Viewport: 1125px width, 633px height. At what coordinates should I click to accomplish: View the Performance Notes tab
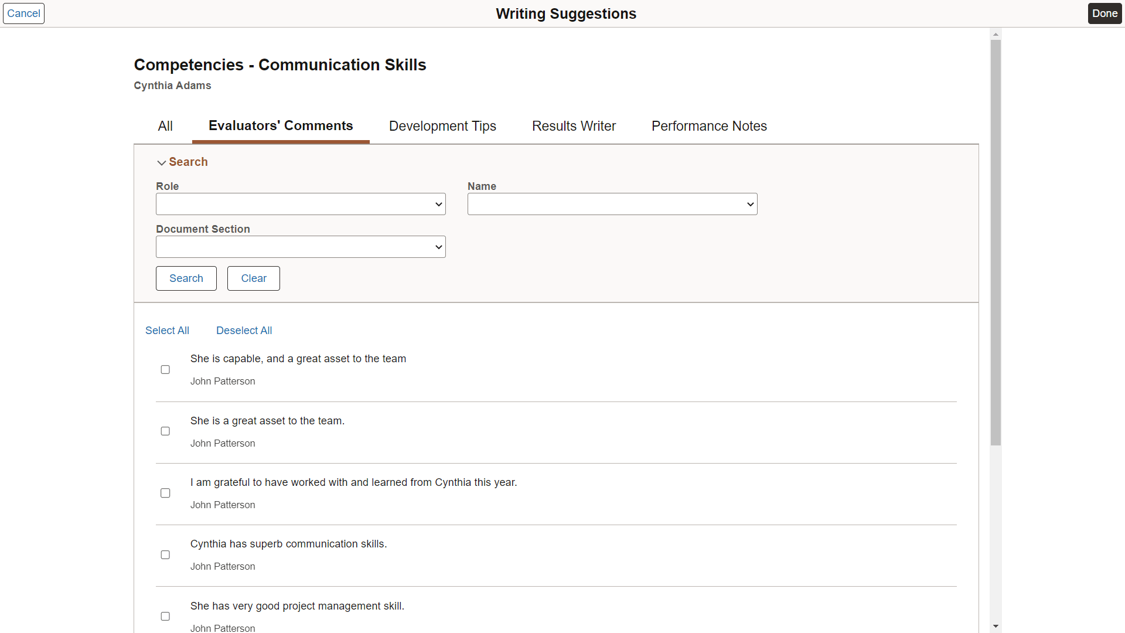(709, 126)
